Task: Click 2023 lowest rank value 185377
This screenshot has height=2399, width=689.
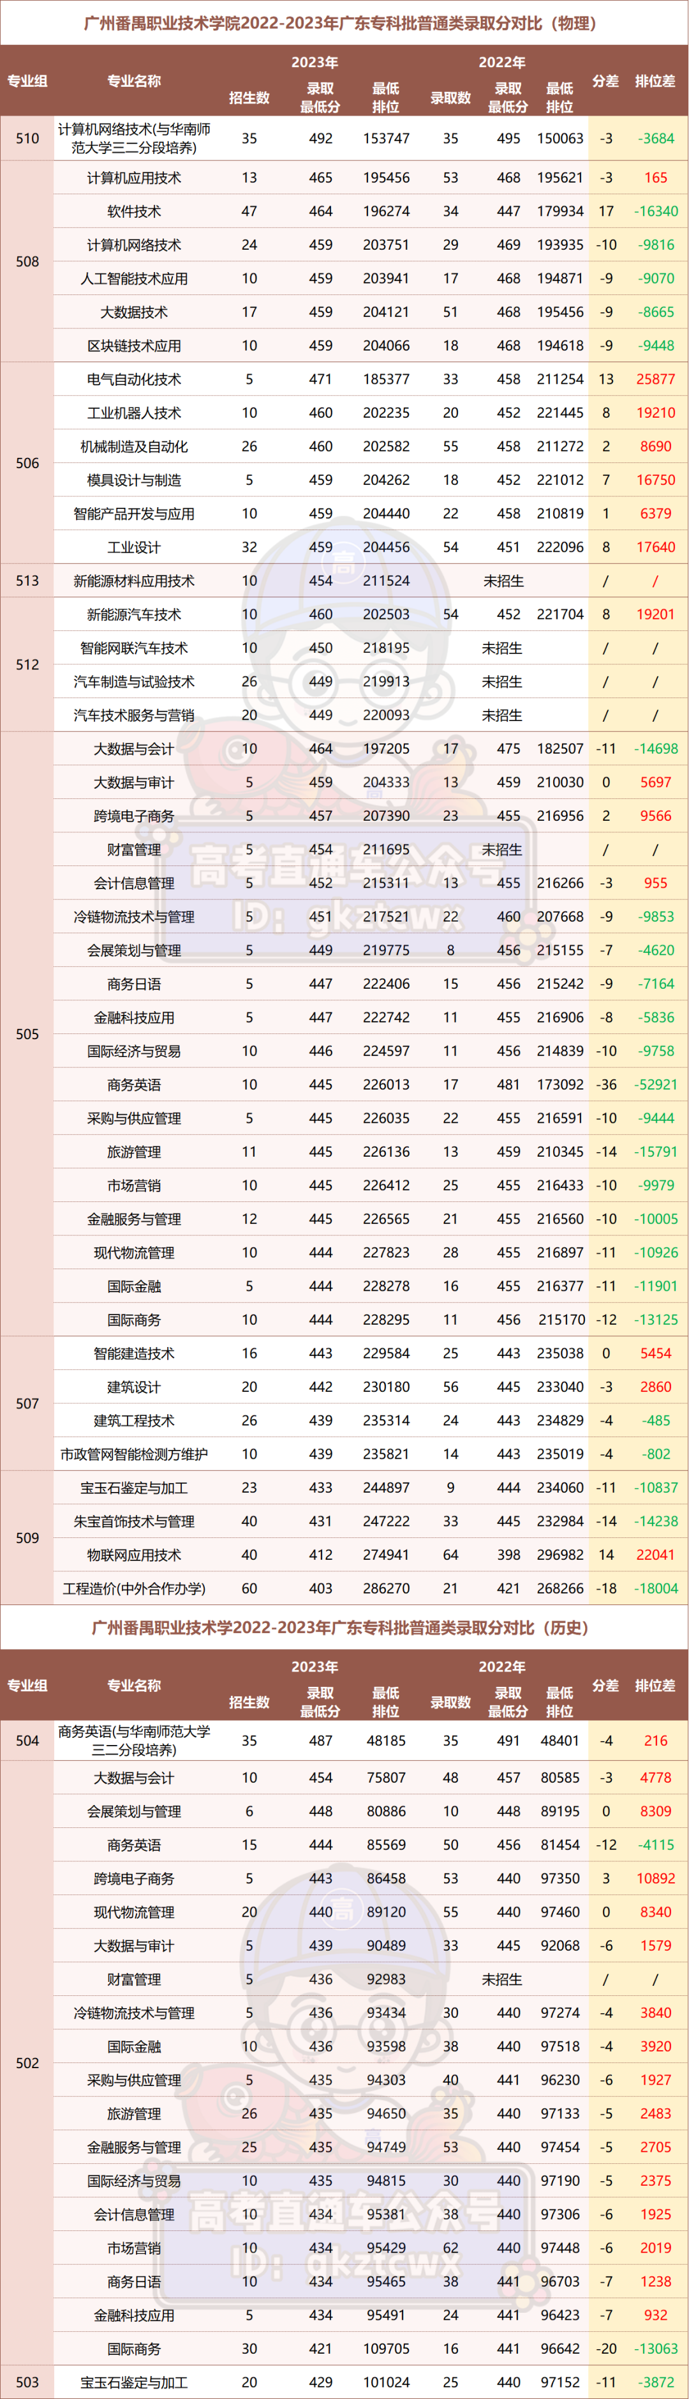Action: [386, 379]
